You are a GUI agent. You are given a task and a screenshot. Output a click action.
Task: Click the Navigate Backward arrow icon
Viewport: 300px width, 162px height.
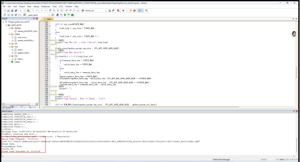click(x=42, y=10)
